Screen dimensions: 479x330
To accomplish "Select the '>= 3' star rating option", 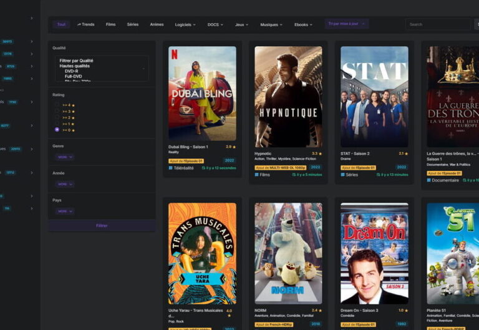I will (x=57, y=111).
